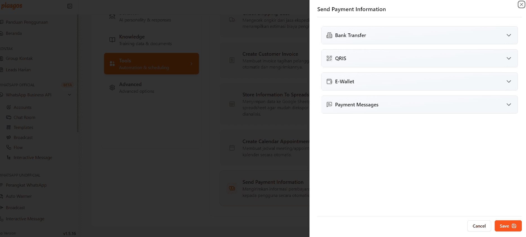The height and width of the screenshot is (237, 526).
Task: Collapse the WhatsApp Business API submenu
Action: [69, 95]
